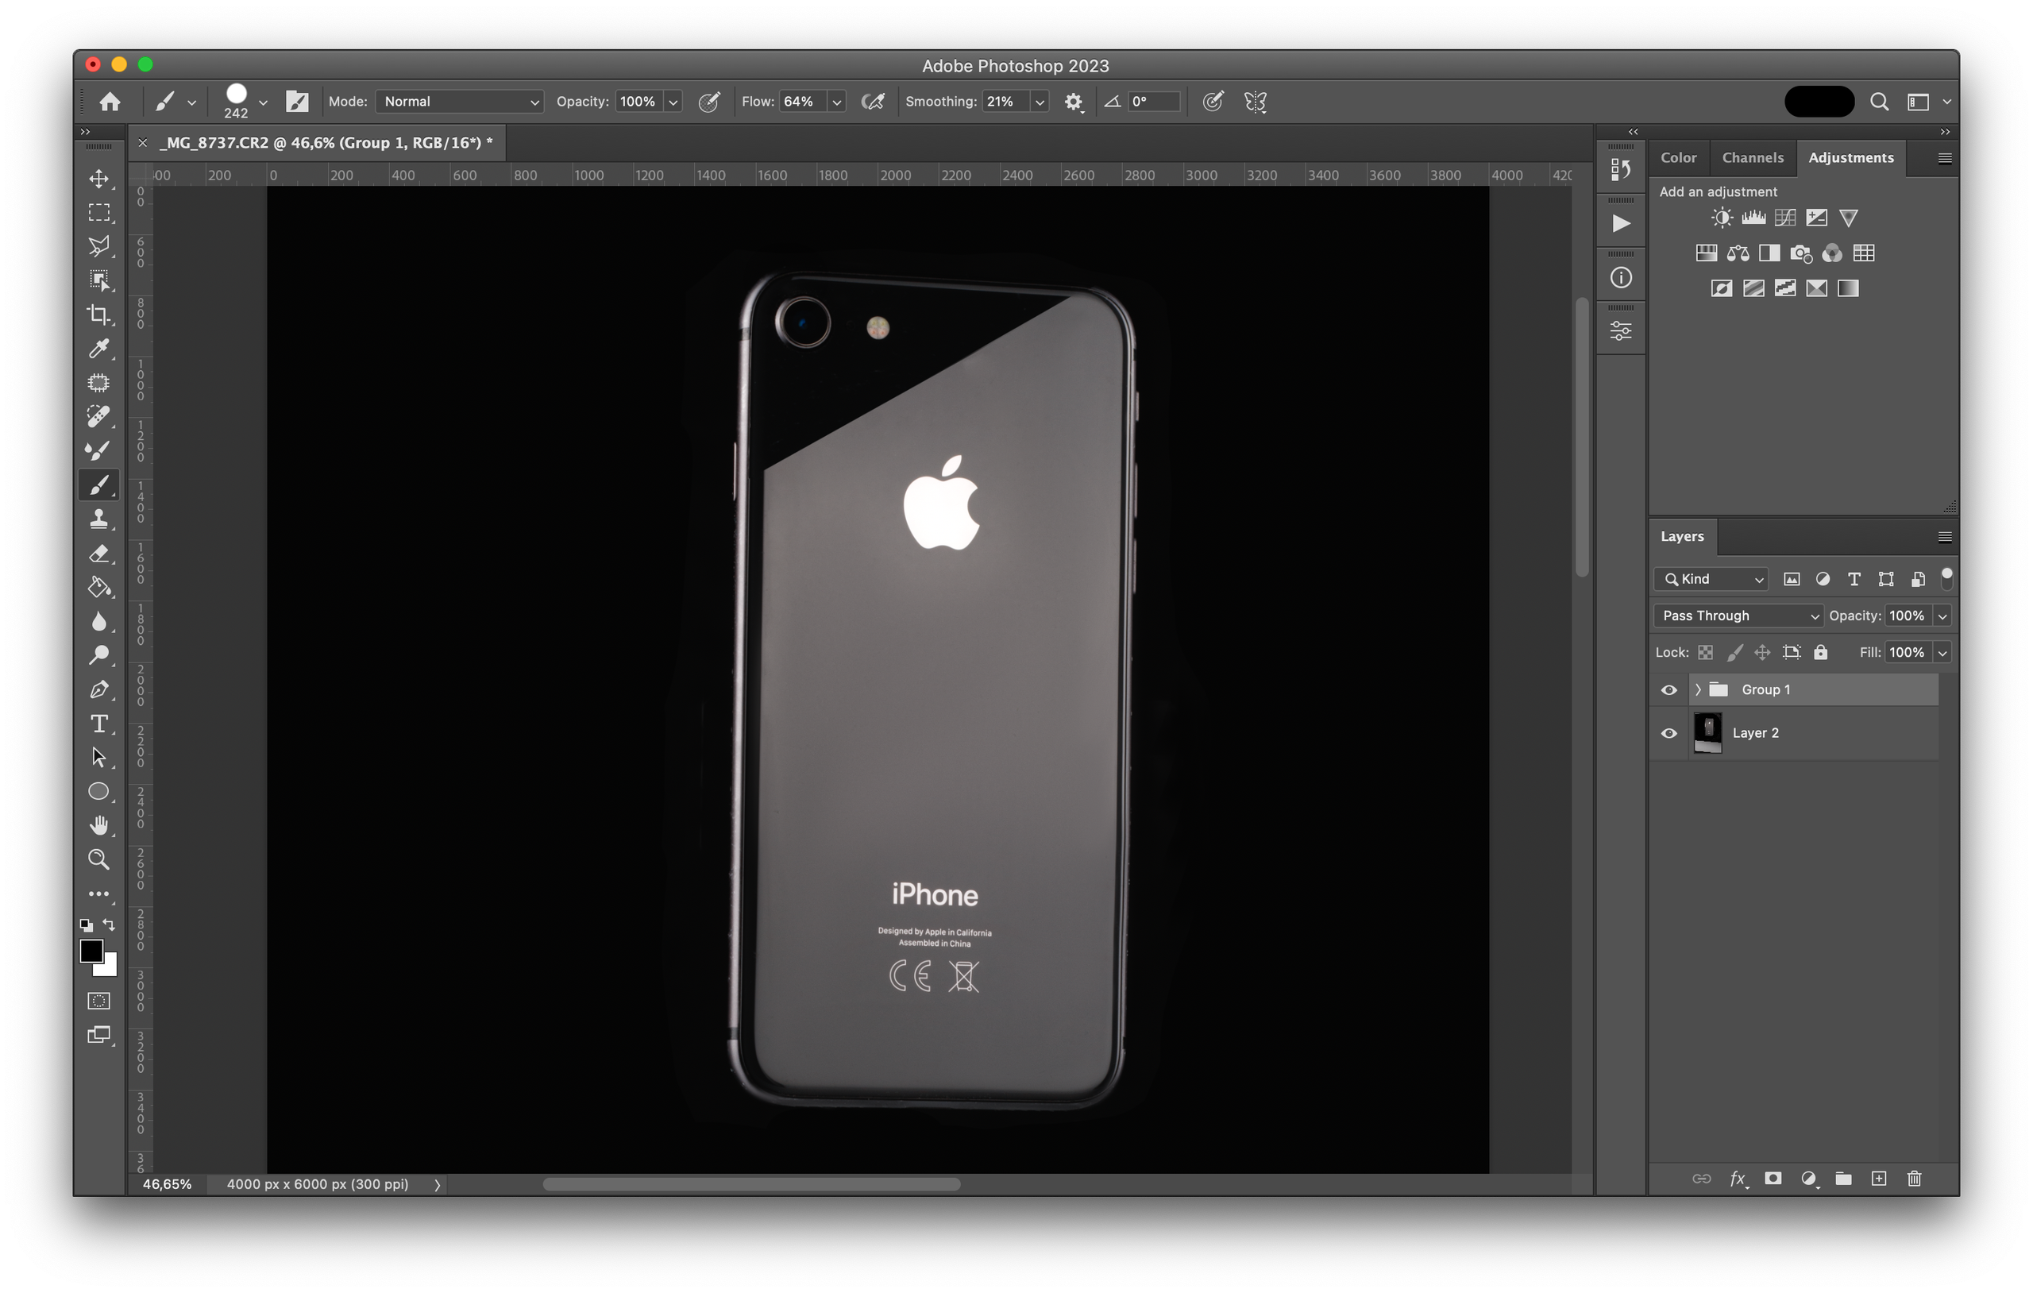Viewport: 2033px width, 1293px height.
Task: Select the Path Selection arrow tool
Action: click(98, 757)
